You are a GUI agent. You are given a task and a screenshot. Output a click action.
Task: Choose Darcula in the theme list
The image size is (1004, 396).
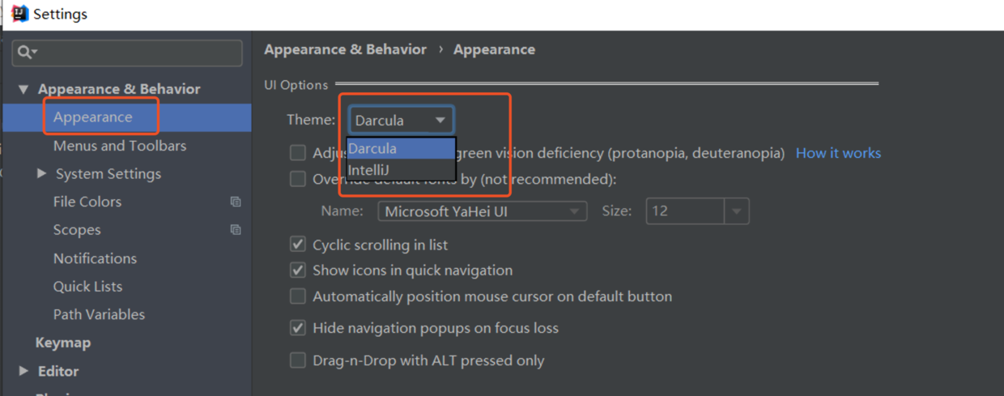pyautogui.click(x=372, y=149)
